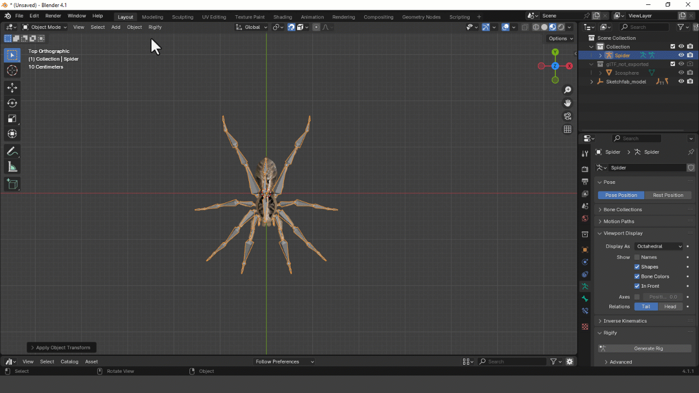This screenshot has width=699, height=393.
Task: Enable the Names checkbox
Action: 637,257
